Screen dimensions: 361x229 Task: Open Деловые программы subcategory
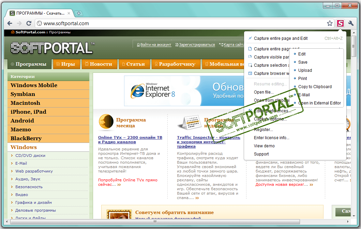pyautogui.click(x=36, y=210)
